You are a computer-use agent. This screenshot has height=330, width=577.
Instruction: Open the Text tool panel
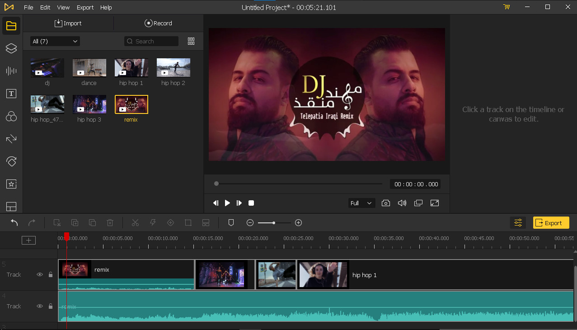(x=11, y=94)
